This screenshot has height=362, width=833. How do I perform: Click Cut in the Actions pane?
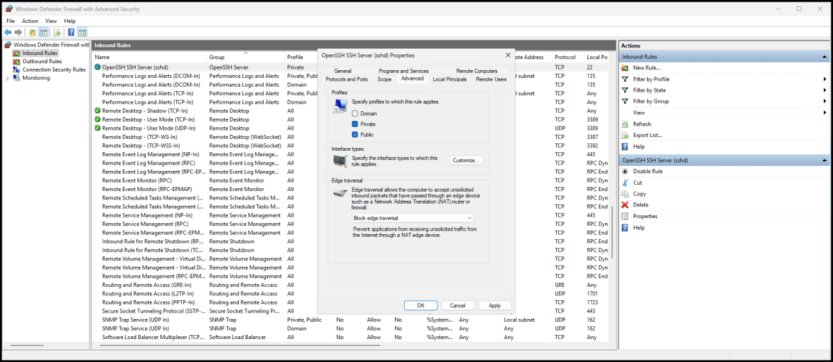coord(637,183)
